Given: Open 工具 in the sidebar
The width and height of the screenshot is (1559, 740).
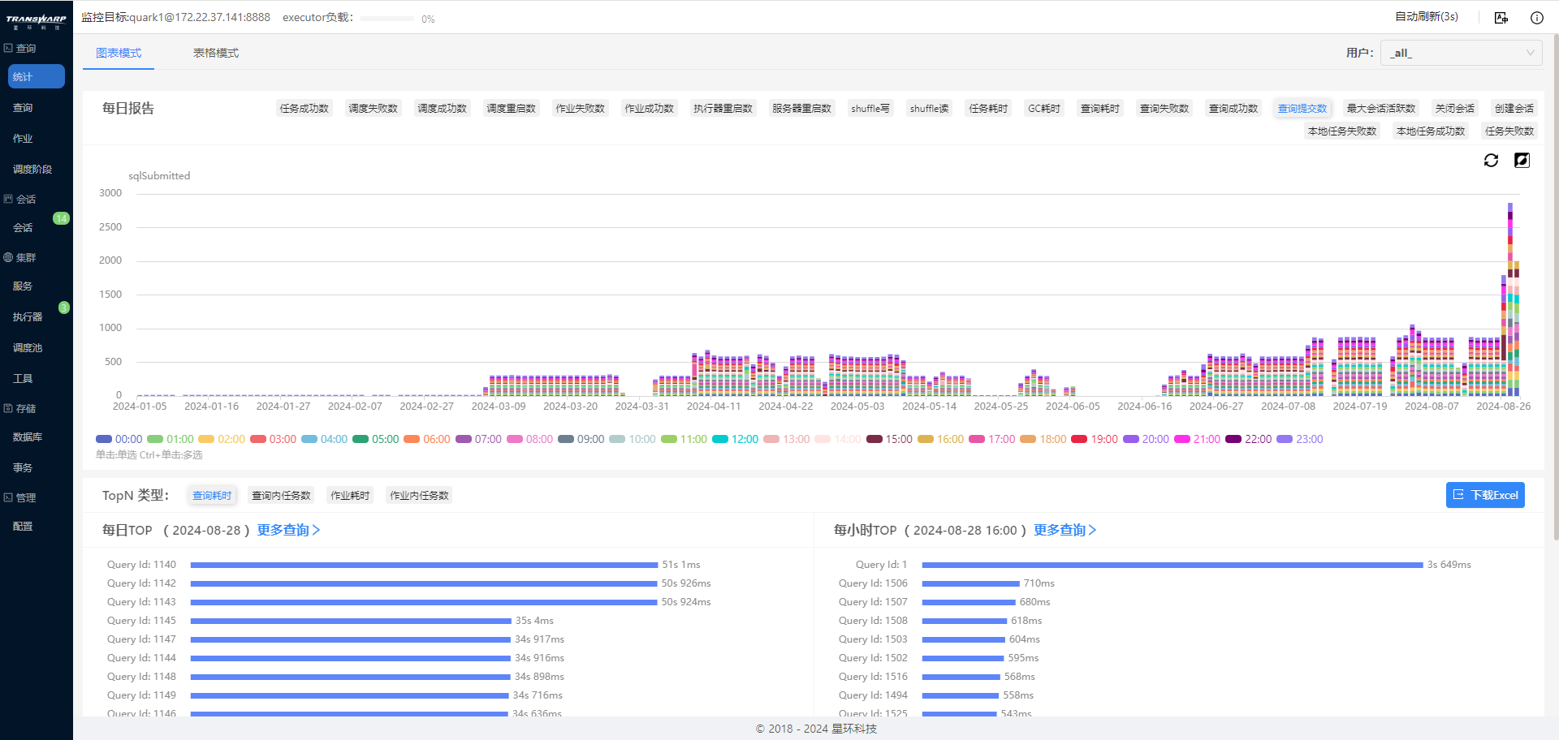Looking at the screenshot, I should 23,379.
